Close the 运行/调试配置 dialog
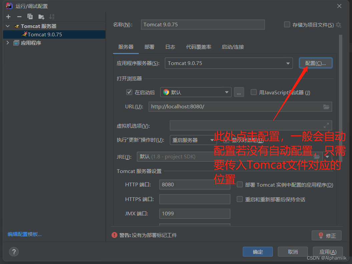 point(339,6)
